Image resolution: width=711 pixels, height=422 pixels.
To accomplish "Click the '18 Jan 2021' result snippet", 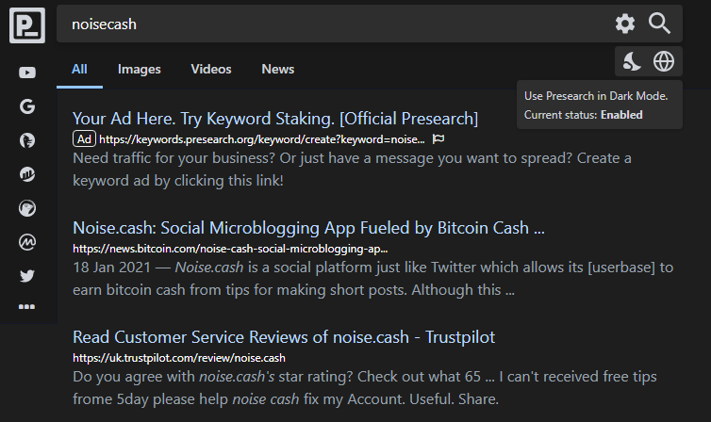I will [372, 279].
